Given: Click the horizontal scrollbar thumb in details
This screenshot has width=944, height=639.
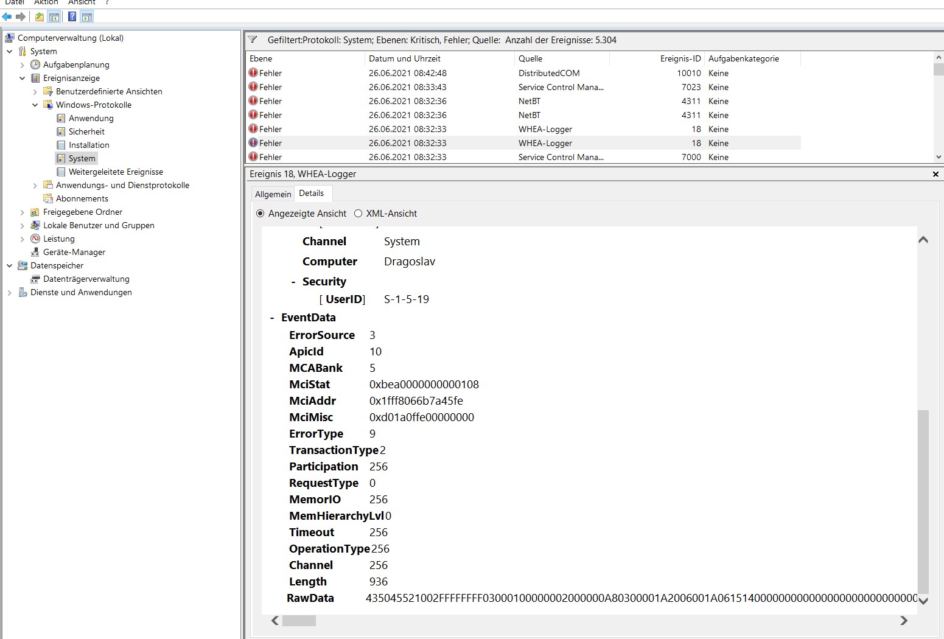Looking at the screenshot, I should [299, 620].
